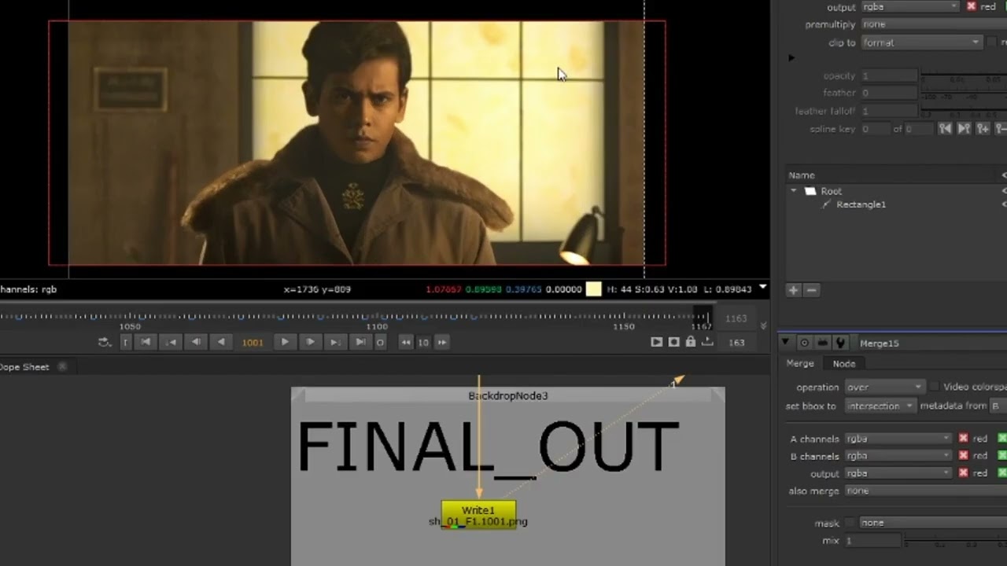Toggle B channels red checkbox
This screenshot has width=1007, height=566.
click(963, 456)
